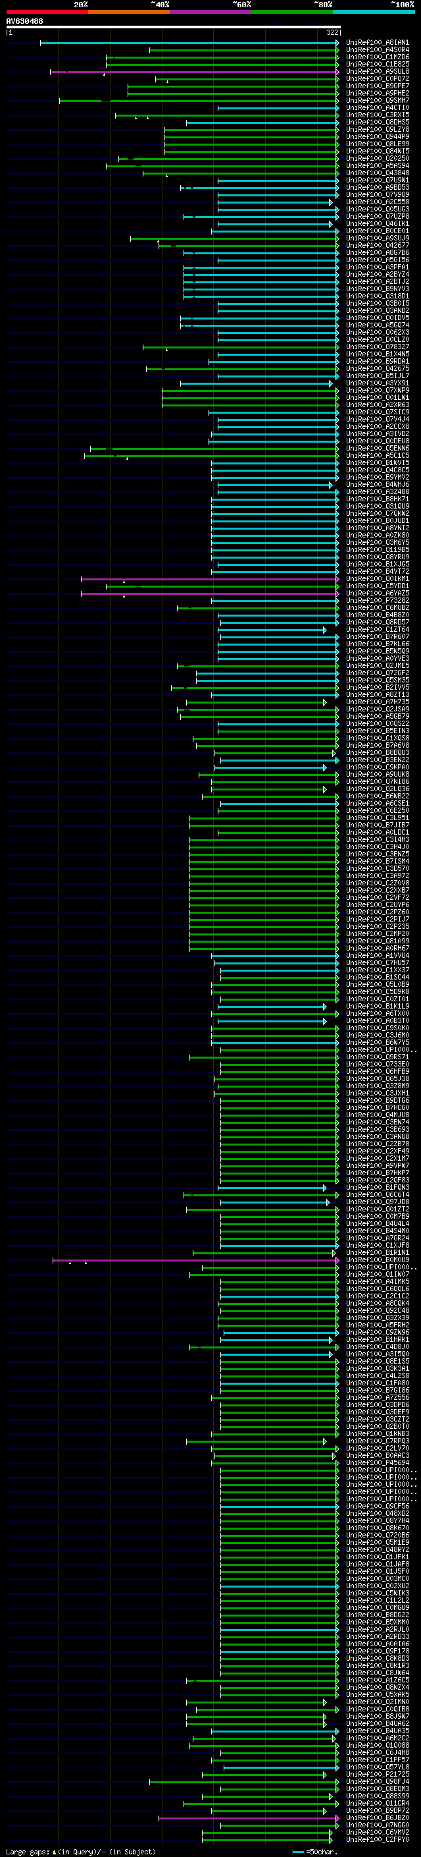421x1857 pixels.
Task: Select hit label UniRef100_Q42677
Action: tap(377, 245)
